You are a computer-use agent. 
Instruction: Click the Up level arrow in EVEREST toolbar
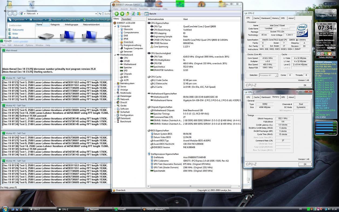click(x=128, y=14)
